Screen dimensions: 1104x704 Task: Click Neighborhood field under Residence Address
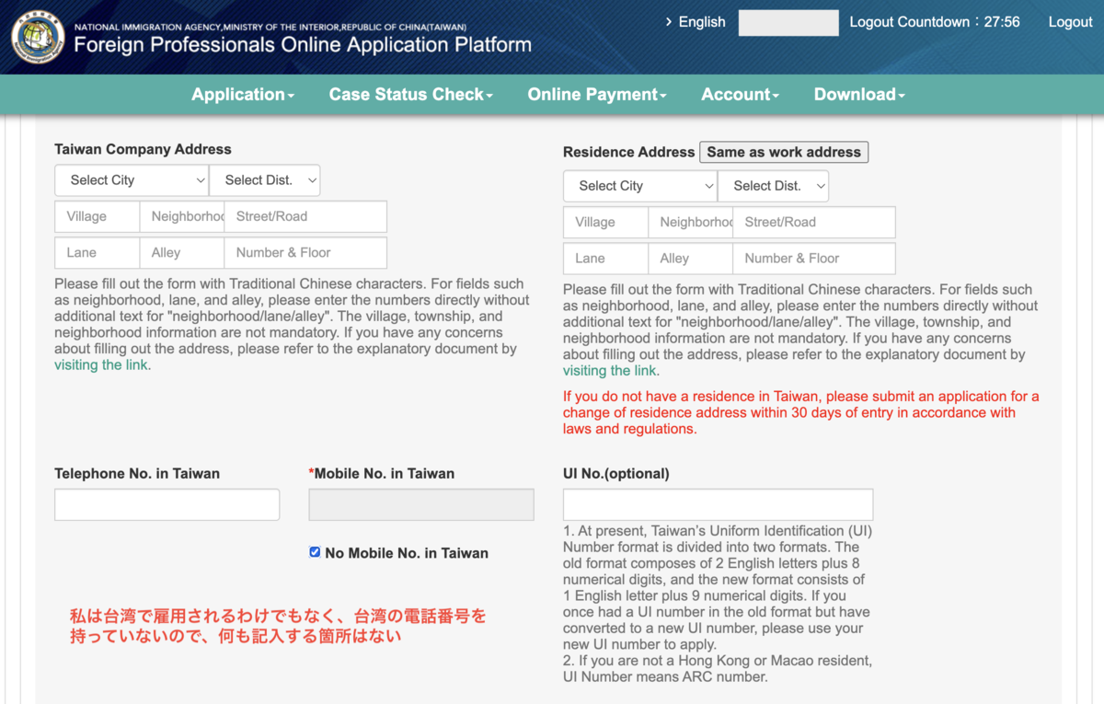coord(691,222)
